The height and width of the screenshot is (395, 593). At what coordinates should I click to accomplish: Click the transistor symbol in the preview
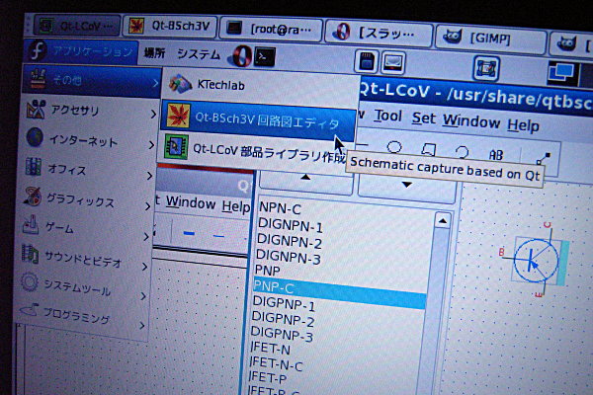(x=534, y=260)
